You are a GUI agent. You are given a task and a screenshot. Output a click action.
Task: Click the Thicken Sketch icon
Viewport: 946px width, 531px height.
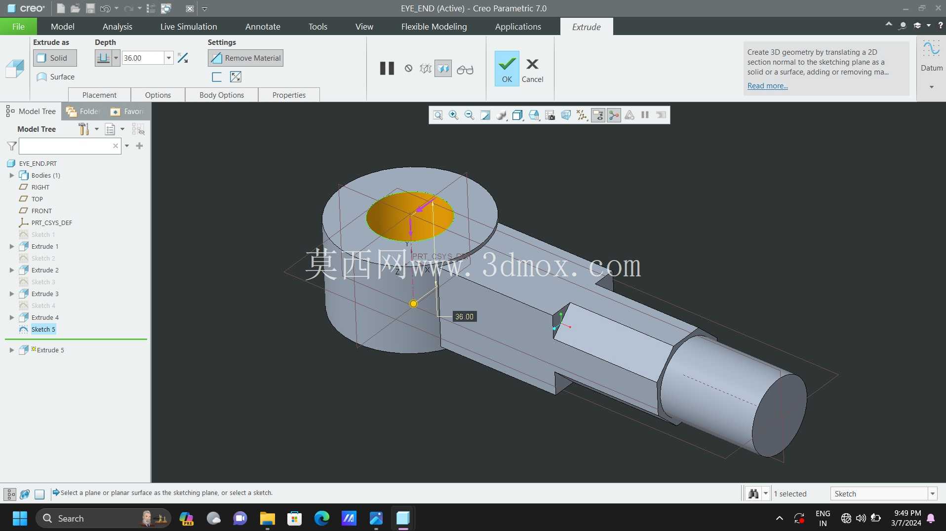tap(216, 76)
